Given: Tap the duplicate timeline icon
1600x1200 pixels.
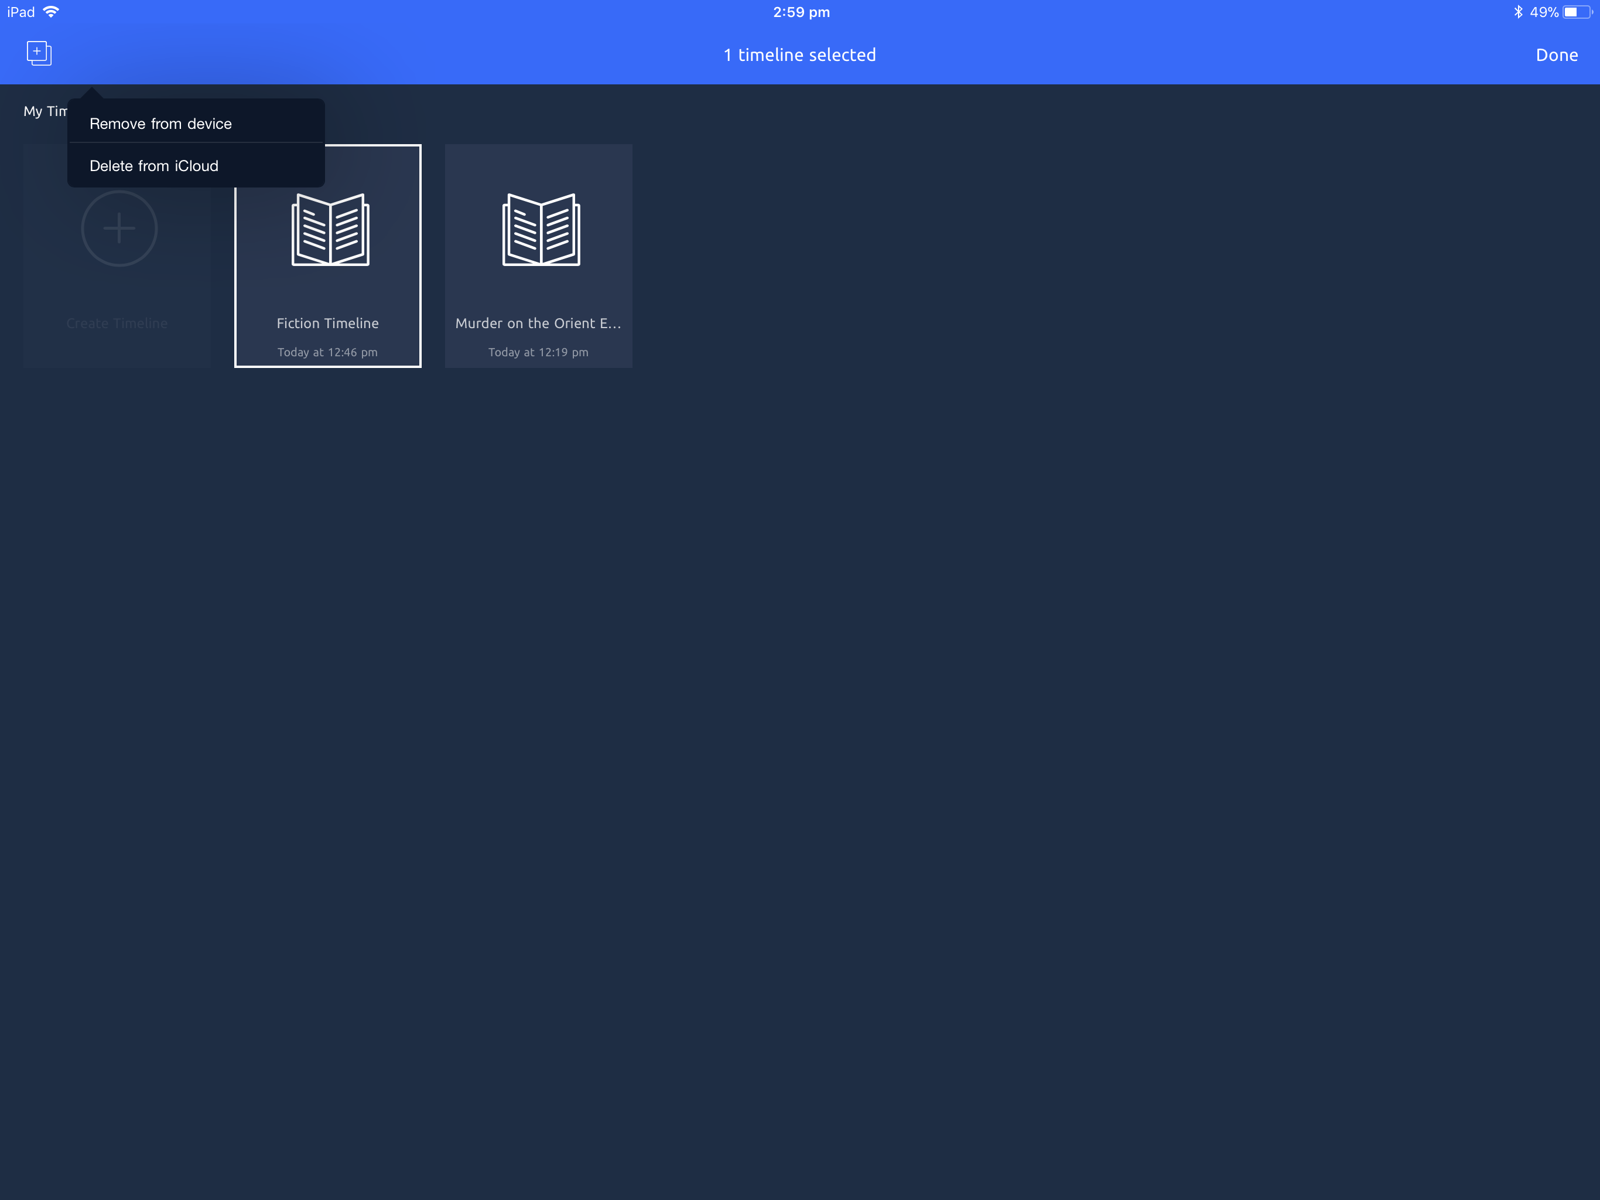Looking at the screenshot, I should (x=39, y=53).
